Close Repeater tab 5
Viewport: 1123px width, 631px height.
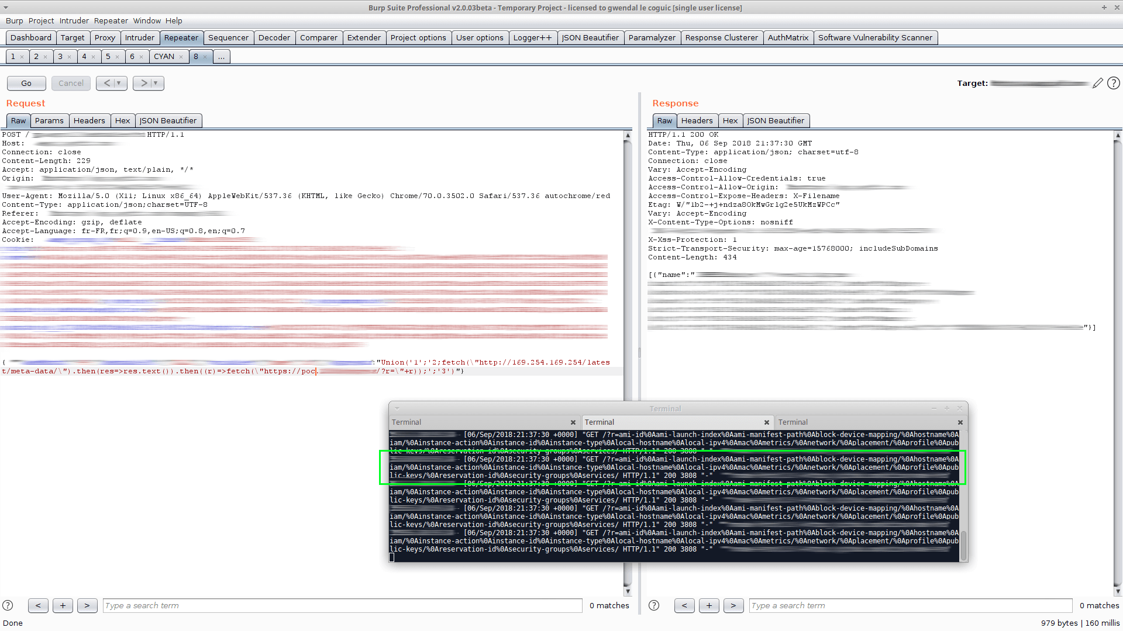point(117,57)
